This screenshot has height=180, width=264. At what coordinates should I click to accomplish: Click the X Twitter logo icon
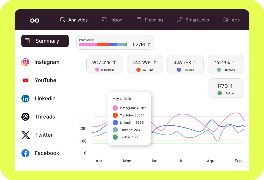click(25, 135)
